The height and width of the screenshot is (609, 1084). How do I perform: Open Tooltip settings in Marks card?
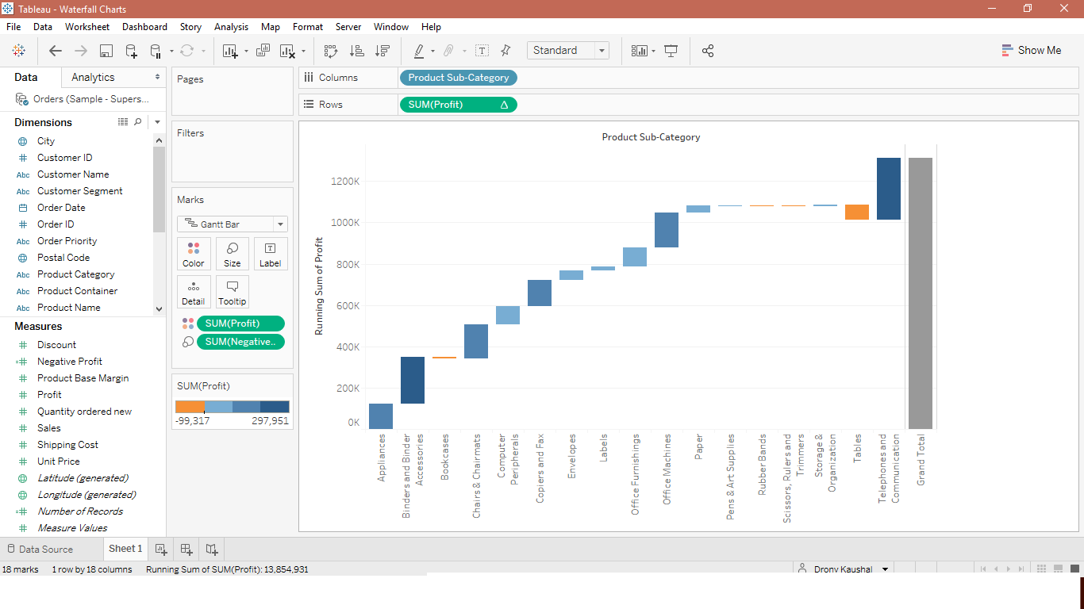232,292
